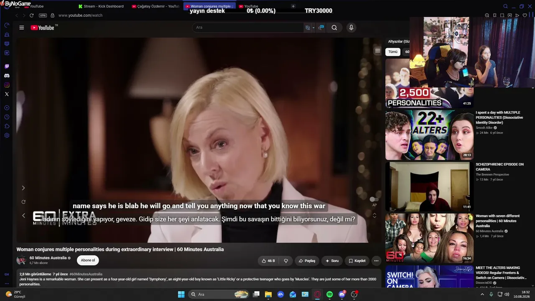
Task: Open X (Twitter) from the browser sidebar
Action: click(7, 94)
